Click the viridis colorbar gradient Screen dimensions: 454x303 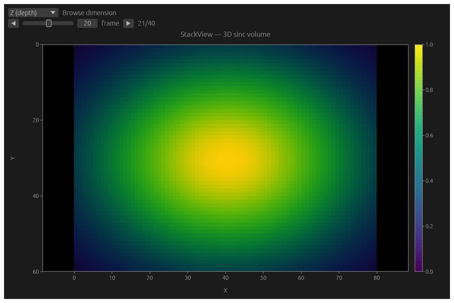[419, 158]
